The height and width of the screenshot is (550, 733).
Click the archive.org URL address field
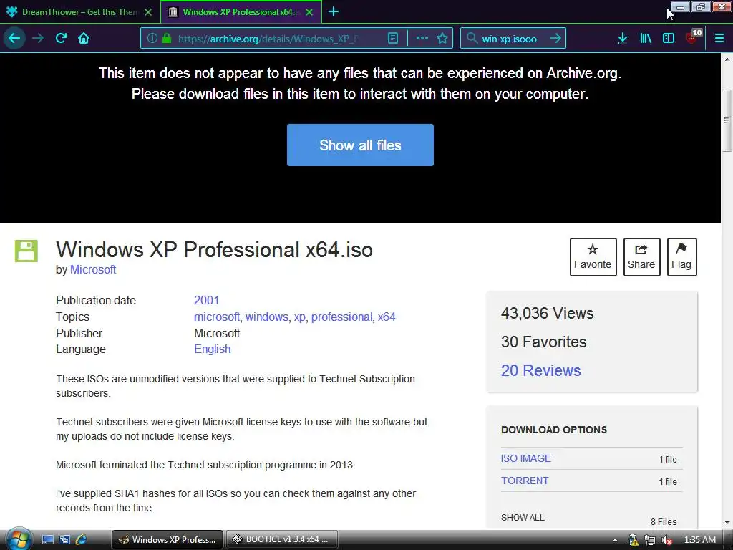[x=268, y=39]
